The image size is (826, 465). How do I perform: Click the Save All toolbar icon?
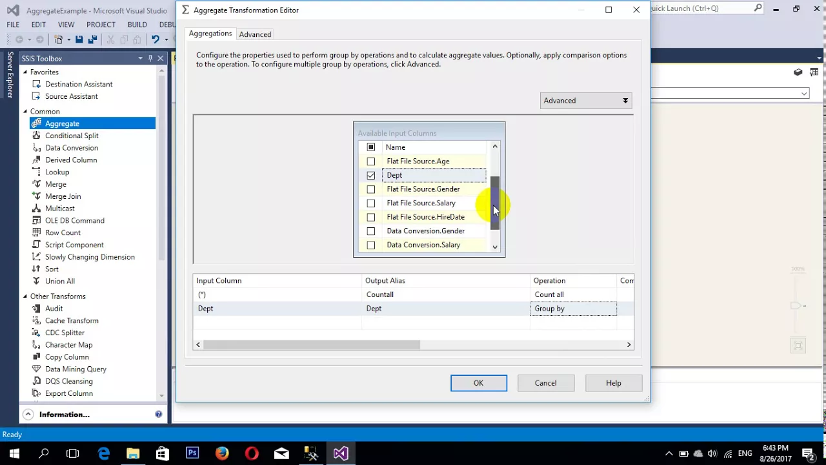pos(93,40)
